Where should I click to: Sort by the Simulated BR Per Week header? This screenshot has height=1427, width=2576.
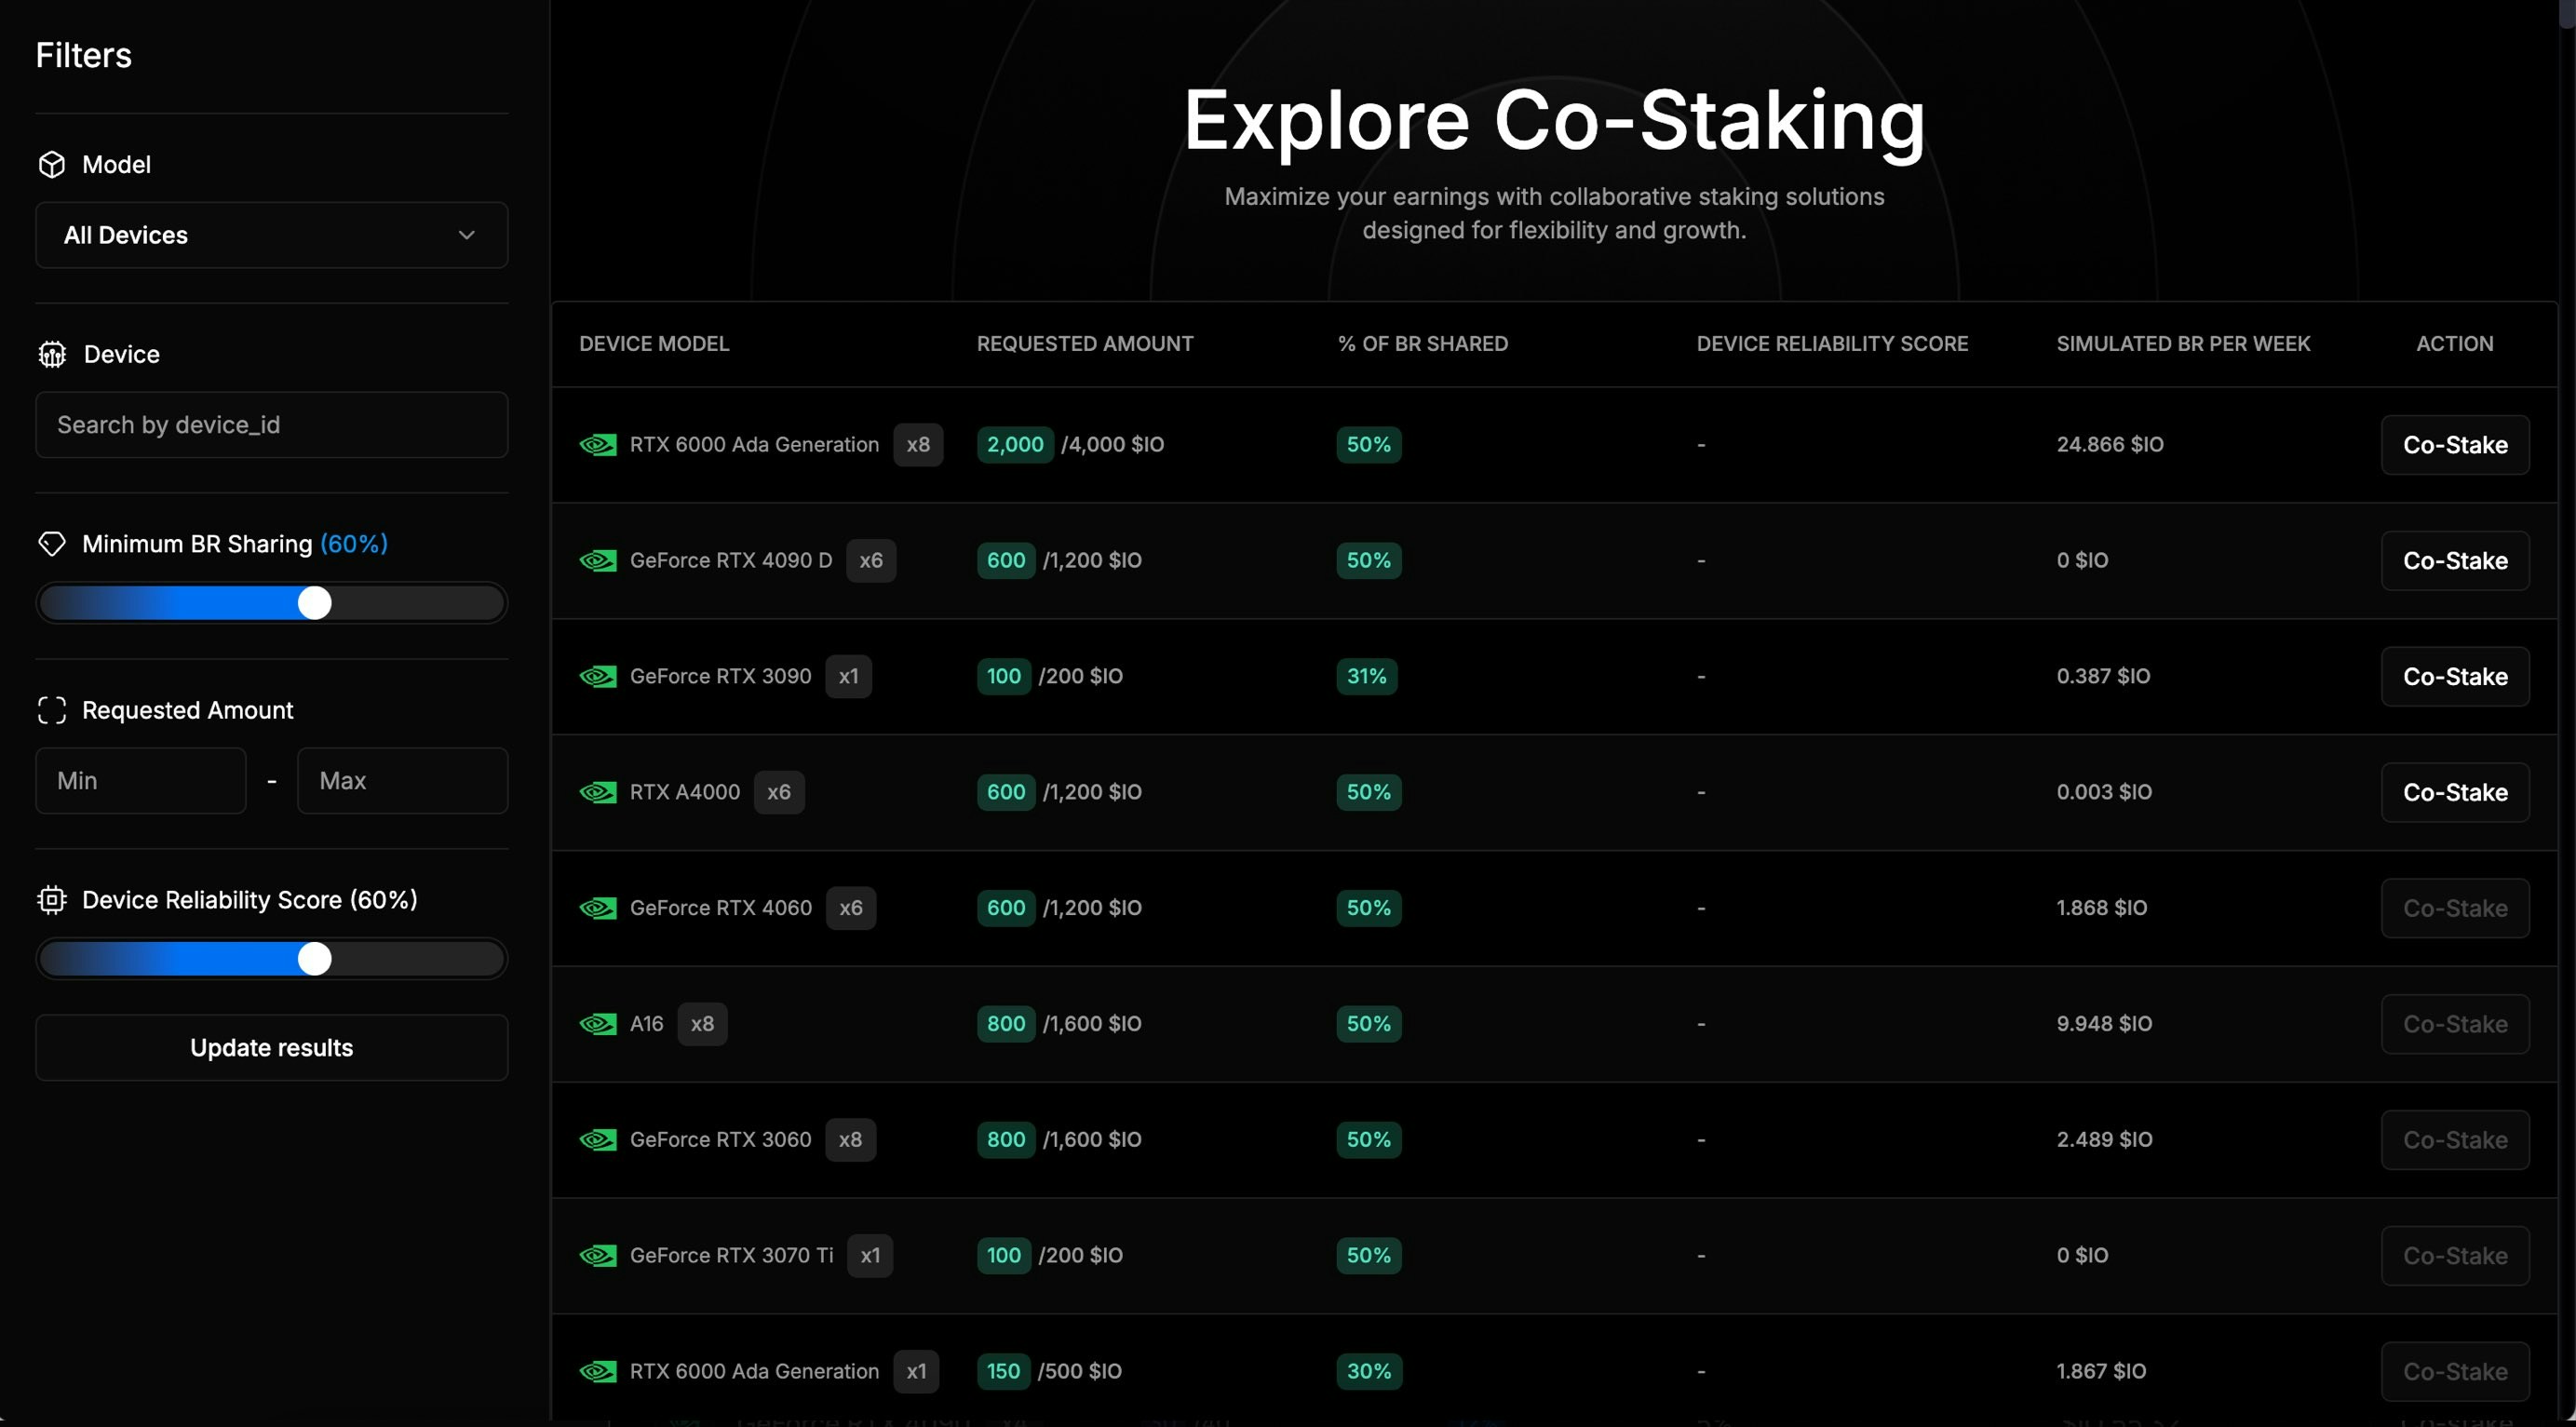coord(2183,343)
